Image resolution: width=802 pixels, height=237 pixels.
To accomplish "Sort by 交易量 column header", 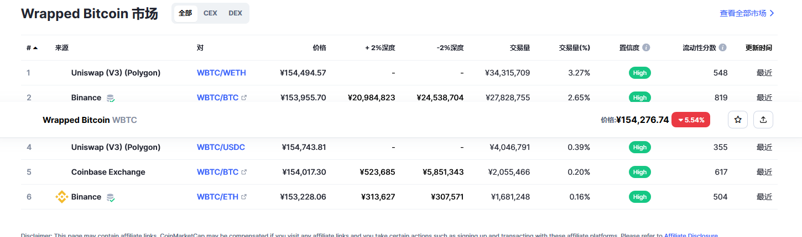I will 520,48.
